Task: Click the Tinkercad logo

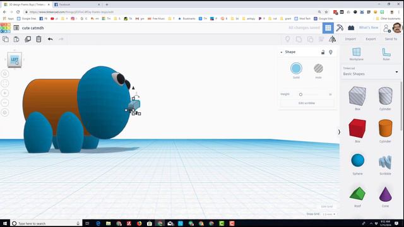Action: coord(5,28)
